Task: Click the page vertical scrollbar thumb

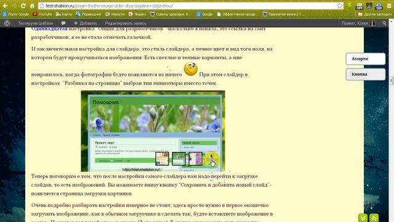Action: pos(392,81)
